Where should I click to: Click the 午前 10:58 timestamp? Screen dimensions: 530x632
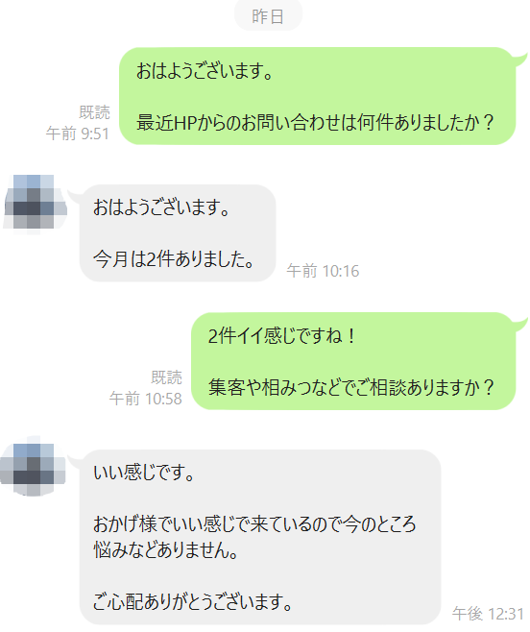click(x=146, y=399)
